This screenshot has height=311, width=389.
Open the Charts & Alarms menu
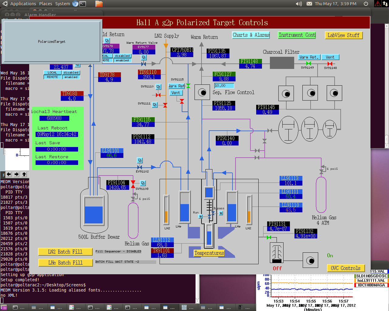(x=251, y=35)
